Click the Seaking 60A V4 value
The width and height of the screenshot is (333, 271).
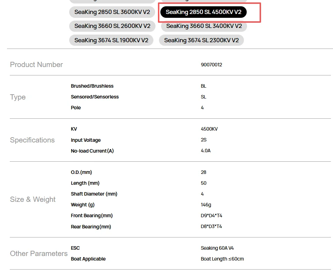coord(217,248)
